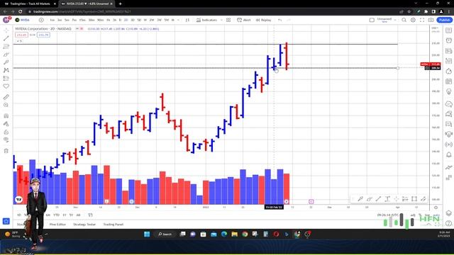Open the heart icons tool in left toolbar
The width and height of the screenshot is (454, 255).
pyautogui.click(x=6, y=86)
